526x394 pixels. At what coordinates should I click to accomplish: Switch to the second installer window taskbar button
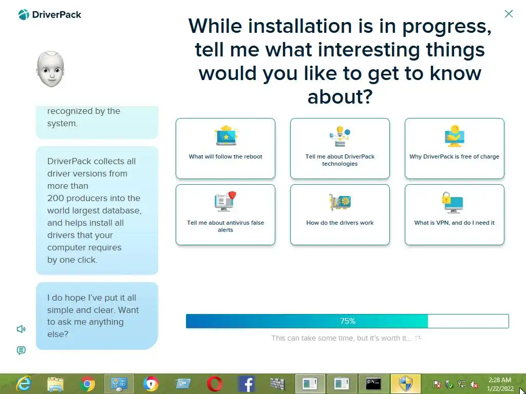342,384
